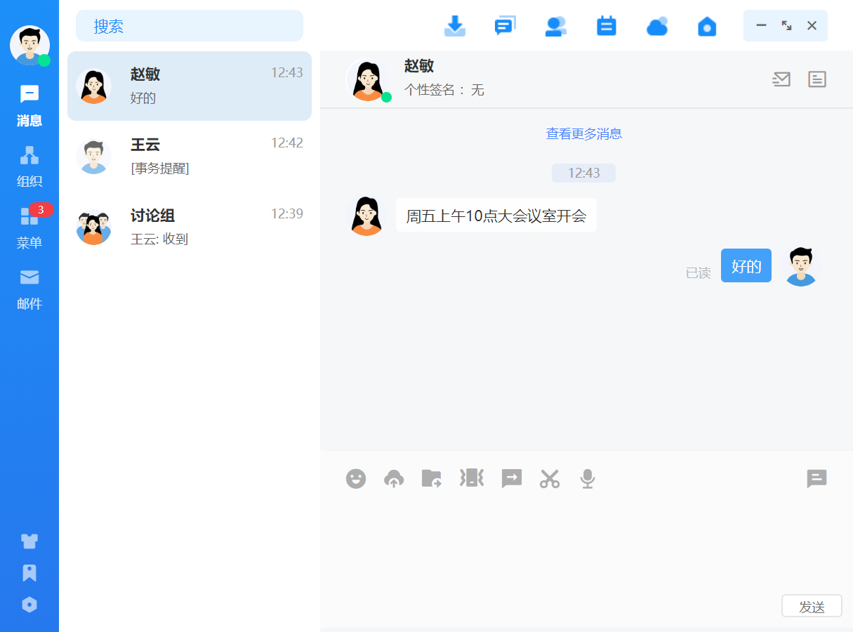Click the 搜索 search box
853x632 pixels.
pyautogui.click(x=190, y=26)
